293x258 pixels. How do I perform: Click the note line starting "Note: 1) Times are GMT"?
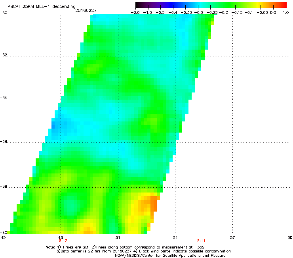(x=125, y=247)
